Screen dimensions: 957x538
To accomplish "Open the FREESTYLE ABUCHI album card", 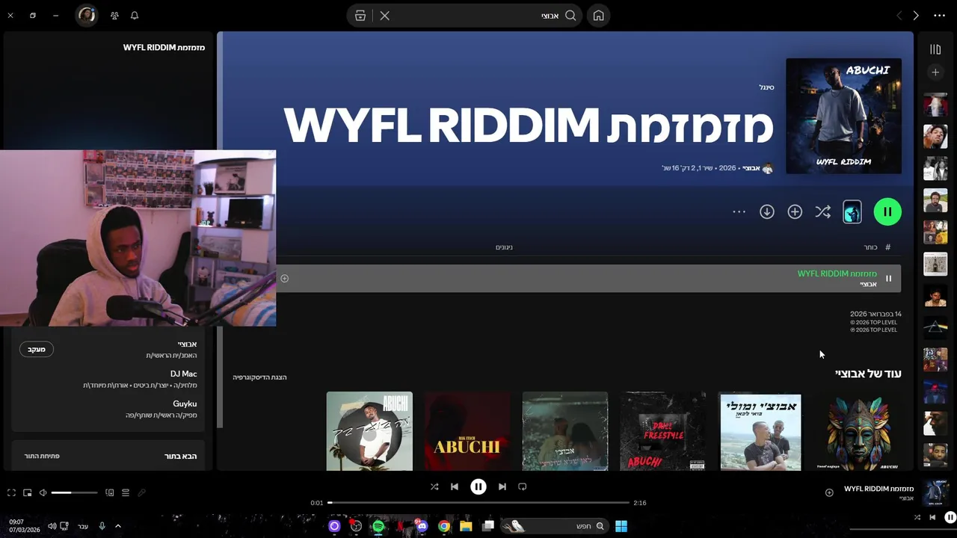I will (662, 432).
